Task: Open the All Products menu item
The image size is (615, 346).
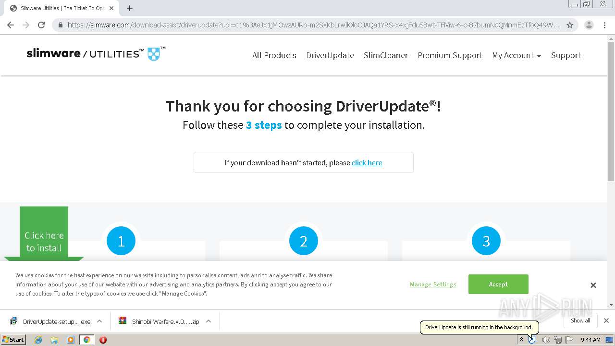Action: (x=274, y=55)
